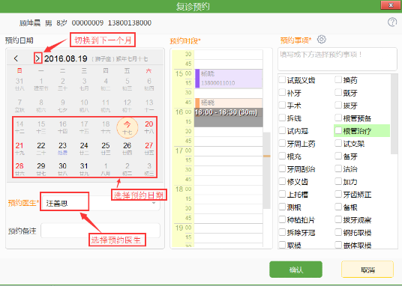The image size is (402, 286).
Task: Select the 15:00 杨晓 purple appointment block
Action: [229, 79]
